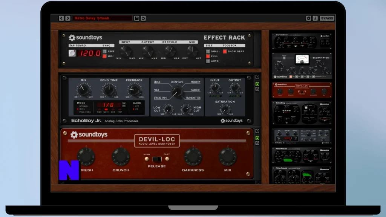Image resolution: width=386 pixels, height=217 pixels.
Task: Click the Effect Rack Input knob
Action: pyautogui.click(x=126, y=52)
